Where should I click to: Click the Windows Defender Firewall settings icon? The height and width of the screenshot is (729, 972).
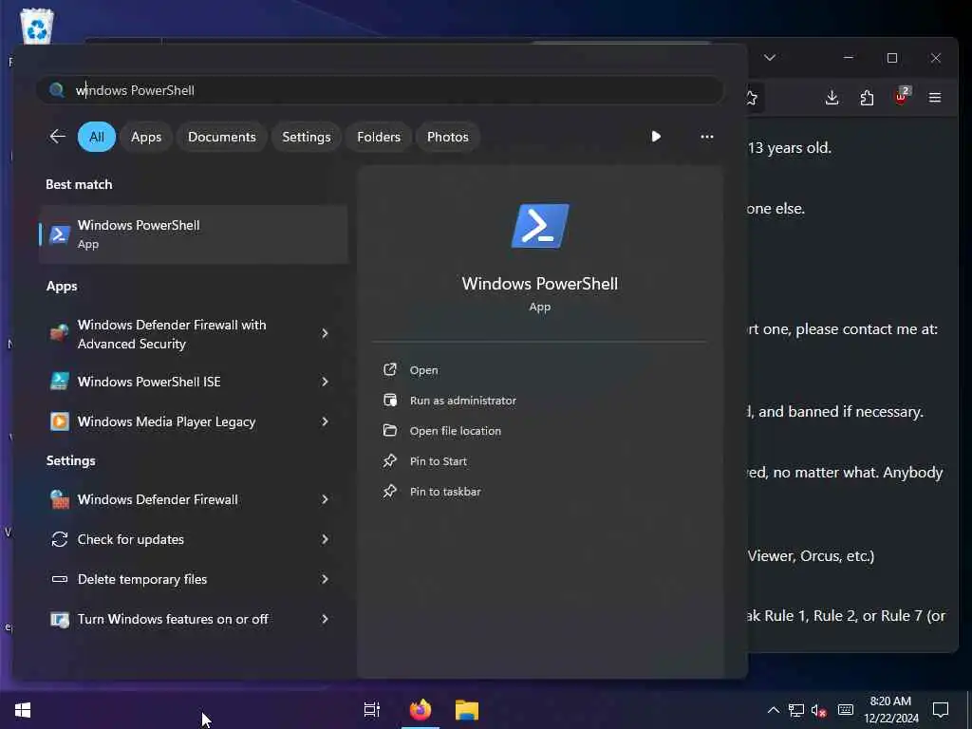pyautogui.click(x=60, y=499)
